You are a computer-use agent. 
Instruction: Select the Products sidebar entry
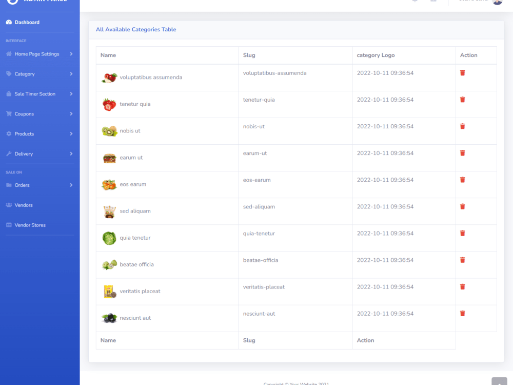40,133
